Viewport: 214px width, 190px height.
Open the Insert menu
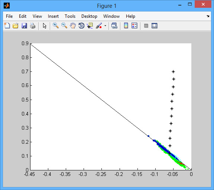53,16
